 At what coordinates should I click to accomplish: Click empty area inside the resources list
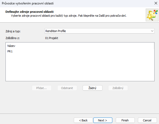click(78, 68)
